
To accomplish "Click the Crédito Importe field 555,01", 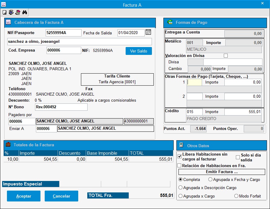I will tap(243, 112).
